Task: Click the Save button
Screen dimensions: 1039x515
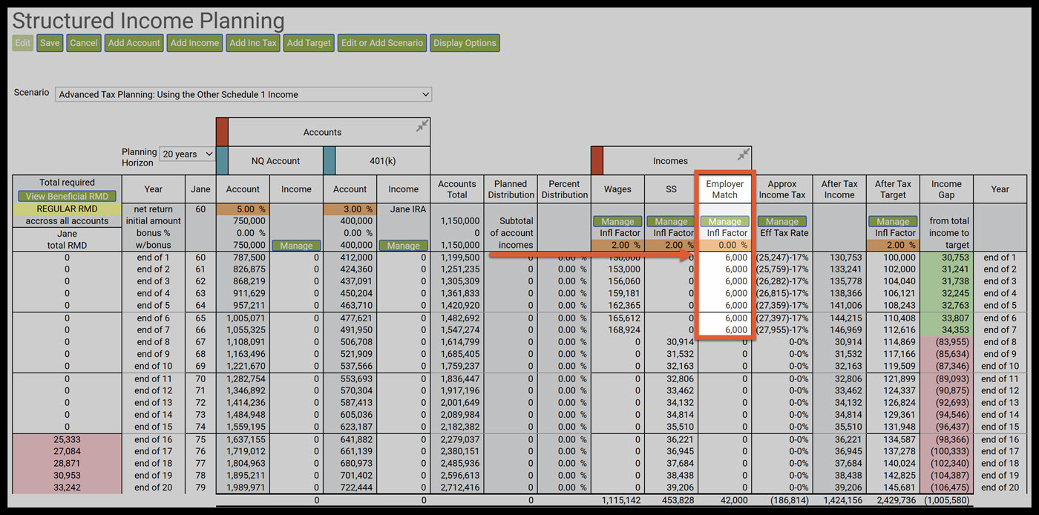Action: (x=50, y=43)
